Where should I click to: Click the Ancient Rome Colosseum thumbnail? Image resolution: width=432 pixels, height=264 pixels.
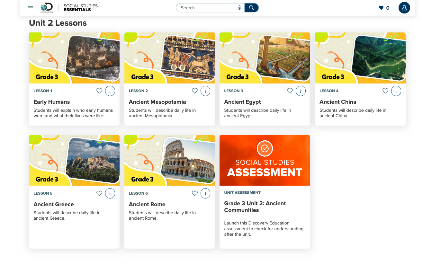(170, 160)
